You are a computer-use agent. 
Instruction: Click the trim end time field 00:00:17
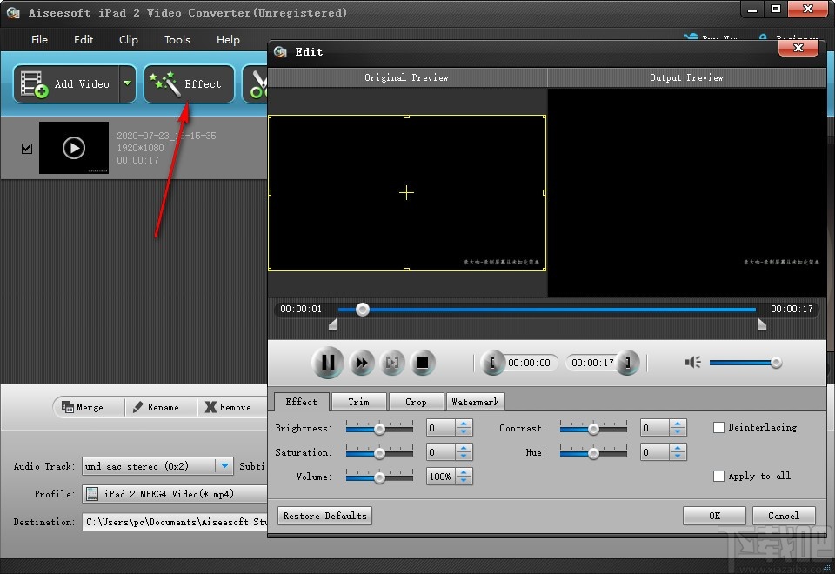click(591, 363)
